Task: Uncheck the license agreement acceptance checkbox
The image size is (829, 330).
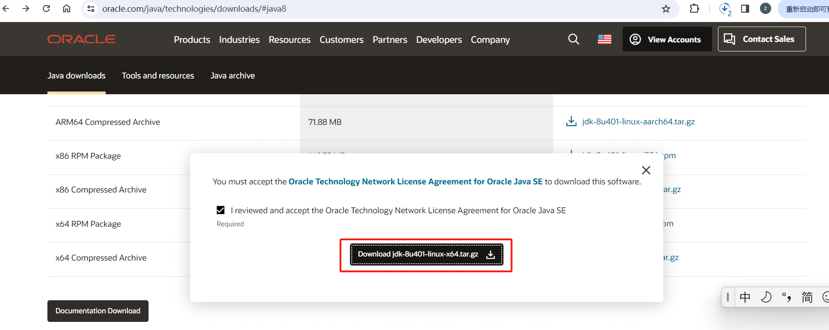Action: [221, 210]
